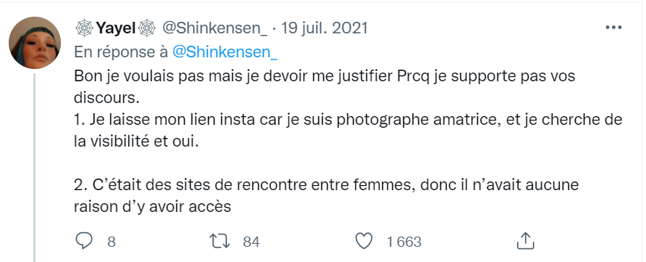Open the tweet permalink via 19 juil. 2021
Image resolution: width=646 pixels, height=262 pixels.
[324, 28]
